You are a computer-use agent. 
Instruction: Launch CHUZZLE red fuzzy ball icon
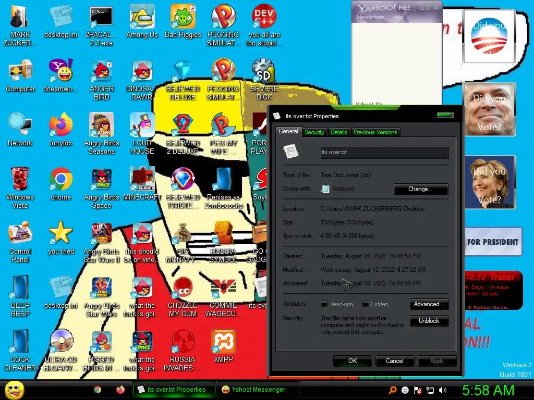183,287
